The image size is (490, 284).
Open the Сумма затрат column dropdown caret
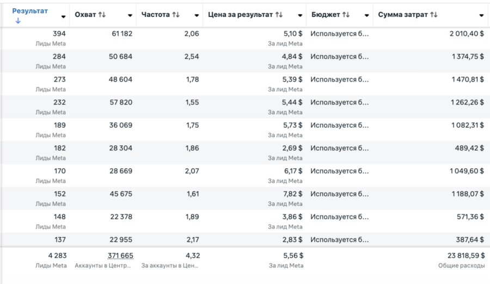point(481,16)
